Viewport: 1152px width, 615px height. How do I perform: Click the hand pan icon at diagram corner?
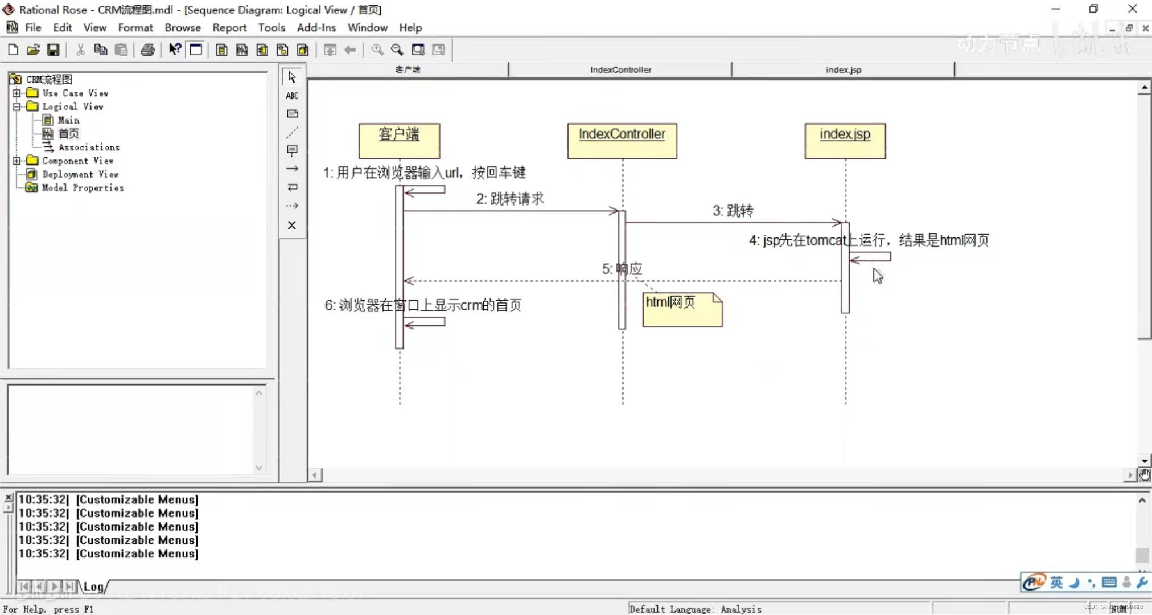[x=1144, y=474]
